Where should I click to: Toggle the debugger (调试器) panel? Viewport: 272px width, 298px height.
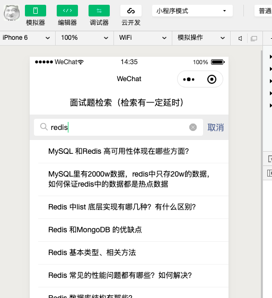pyautogui.click(x=99, y=11)
